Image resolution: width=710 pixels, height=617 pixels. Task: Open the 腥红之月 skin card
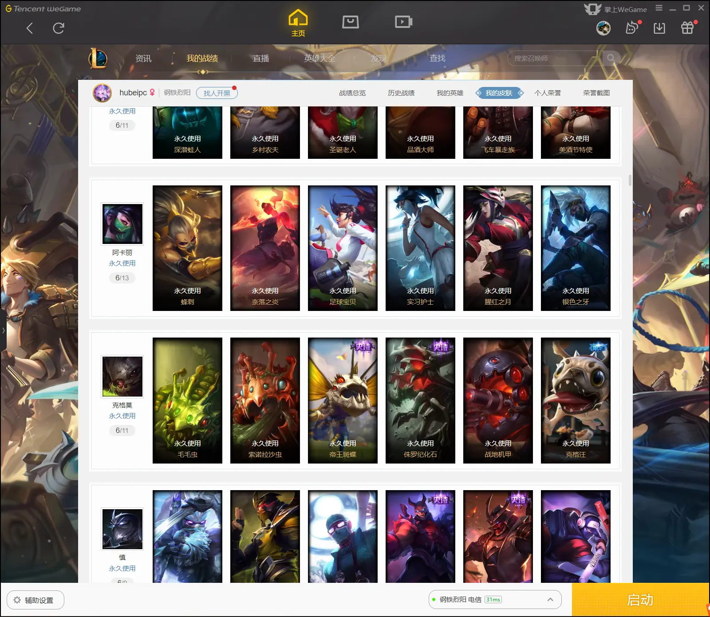click(x=498, y=248)
